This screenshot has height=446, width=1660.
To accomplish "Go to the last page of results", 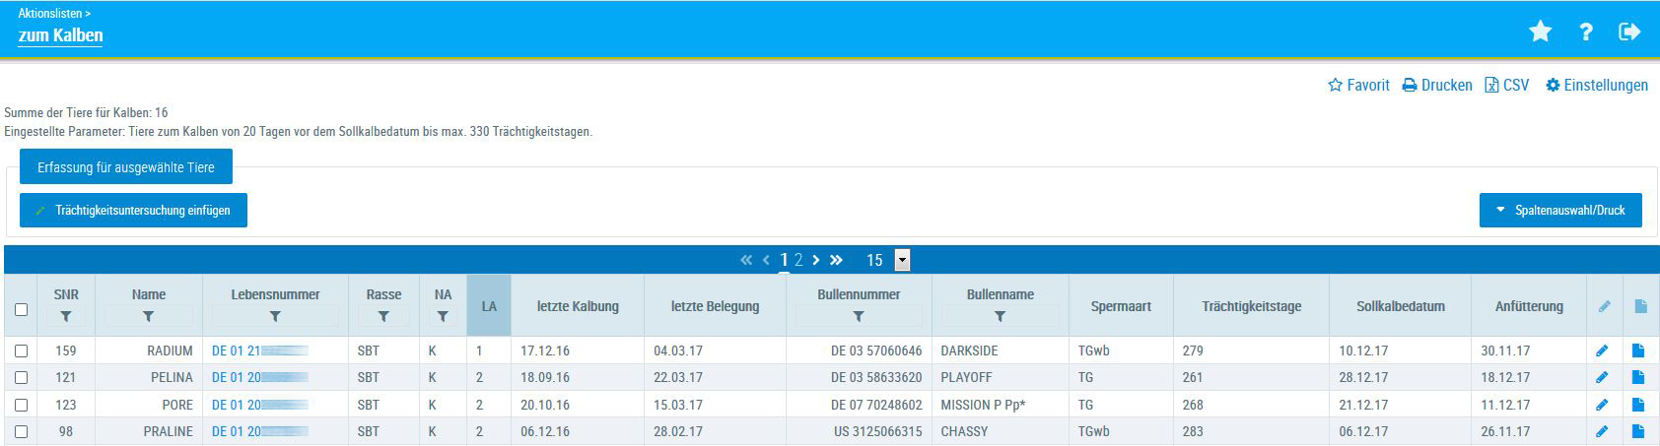I will (x=836, y=260).
